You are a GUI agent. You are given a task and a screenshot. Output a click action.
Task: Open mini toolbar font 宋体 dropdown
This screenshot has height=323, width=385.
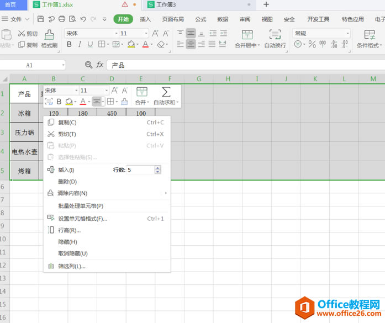click(76, 91)
